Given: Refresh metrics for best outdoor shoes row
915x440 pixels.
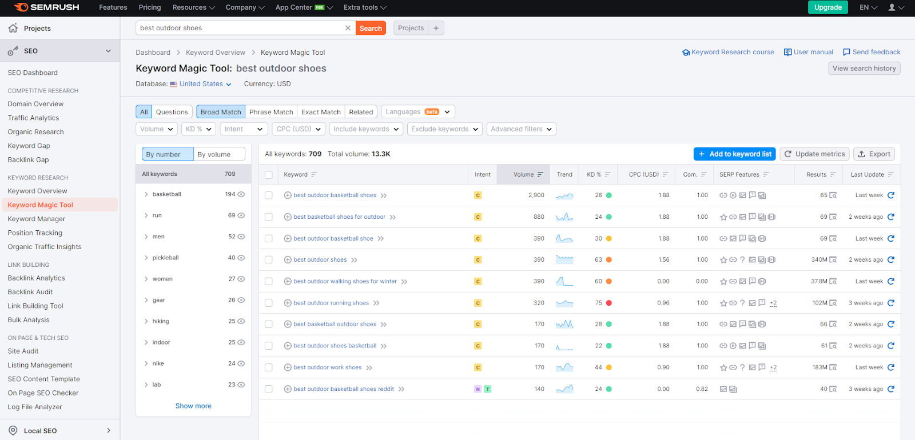Looking at the screenshot, I should [x=890, y=259].
